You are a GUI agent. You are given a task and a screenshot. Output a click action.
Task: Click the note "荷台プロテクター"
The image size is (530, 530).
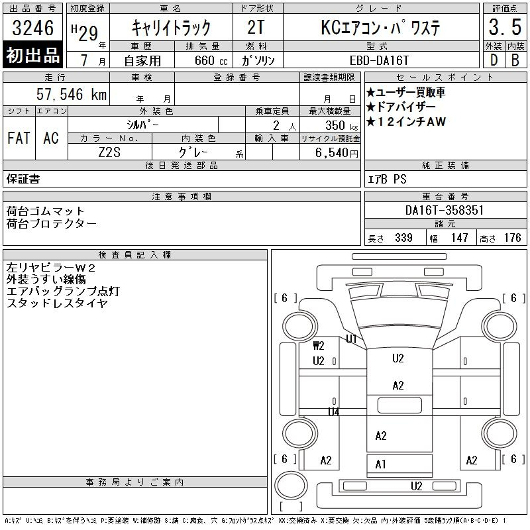pos(52,223)
